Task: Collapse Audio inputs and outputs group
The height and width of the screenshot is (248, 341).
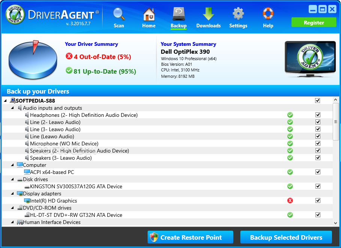Action: pyautogui.click(x=12, y=108)
